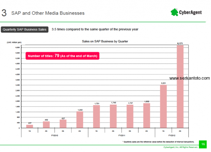The height and width of the screenshot is (152, 211).
Task: Click the bar labeled 3,221
Action: point(163,106)
